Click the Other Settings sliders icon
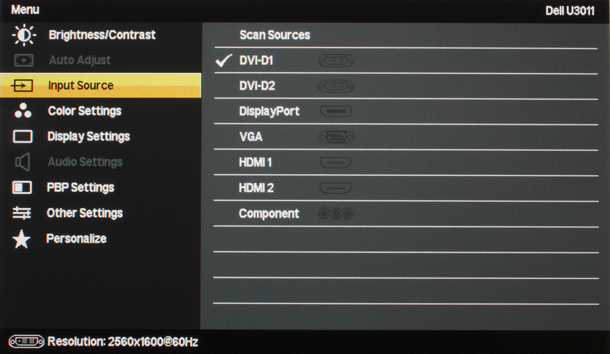Screen dimensions: 610x354 22,213
